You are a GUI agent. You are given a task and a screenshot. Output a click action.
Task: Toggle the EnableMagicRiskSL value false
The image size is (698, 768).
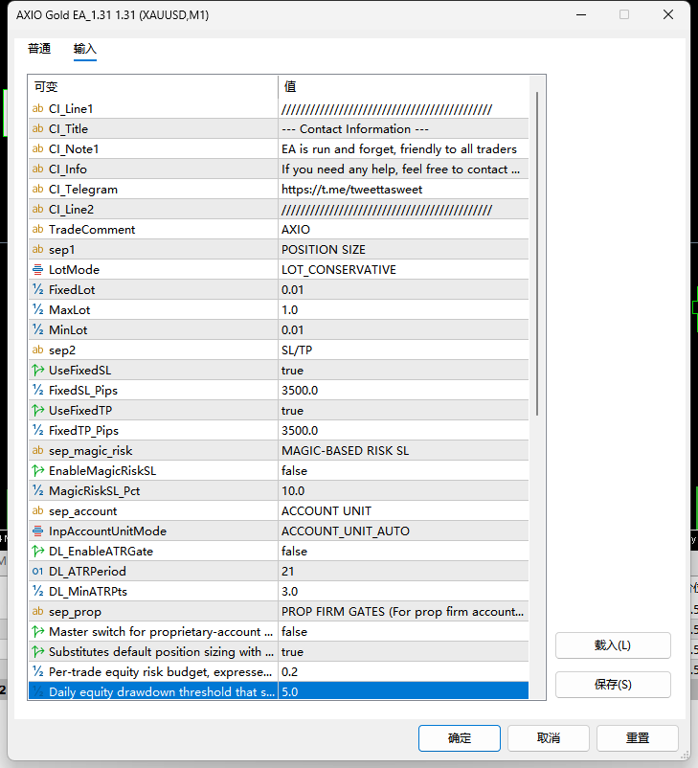(x=403, y=471)
